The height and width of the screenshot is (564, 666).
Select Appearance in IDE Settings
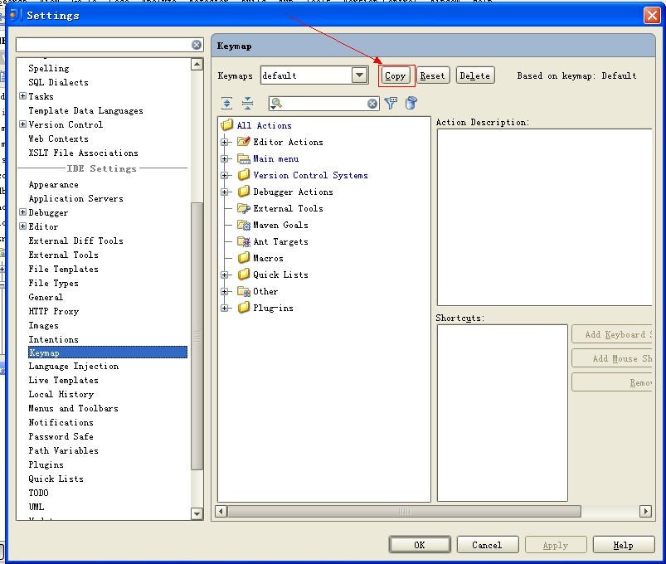[54, 184]
